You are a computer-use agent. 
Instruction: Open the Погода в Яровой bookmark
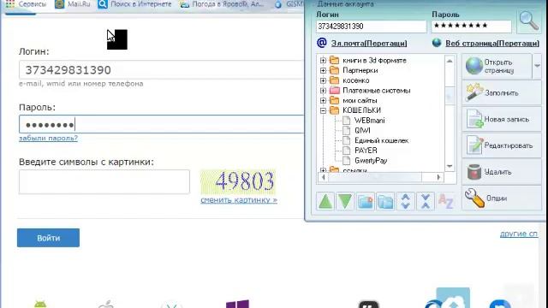pos(222,4)
